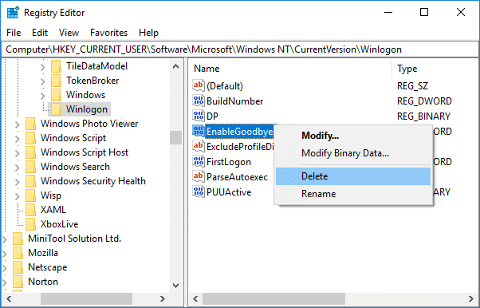The image size is (480, 308).
Task: Choose Rename in the context menu
Action: [353, 194]
